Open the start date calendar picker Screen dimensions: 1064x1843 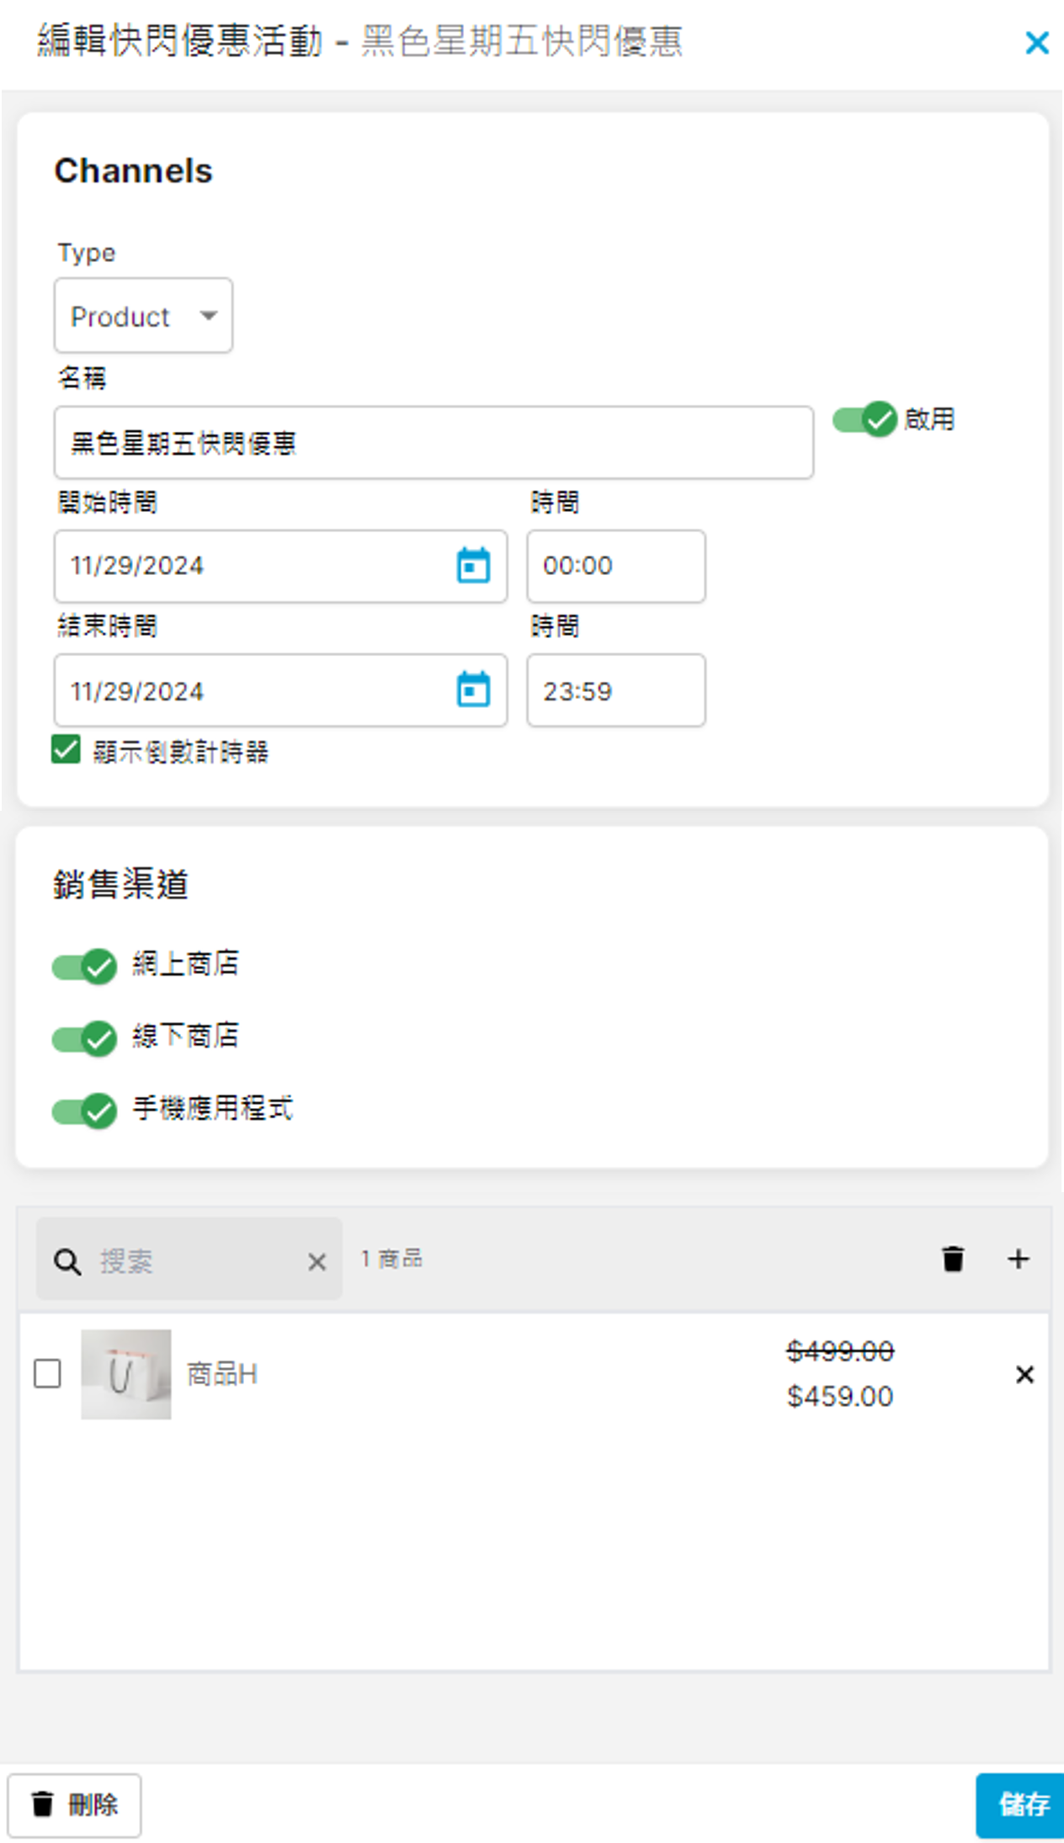473,566
